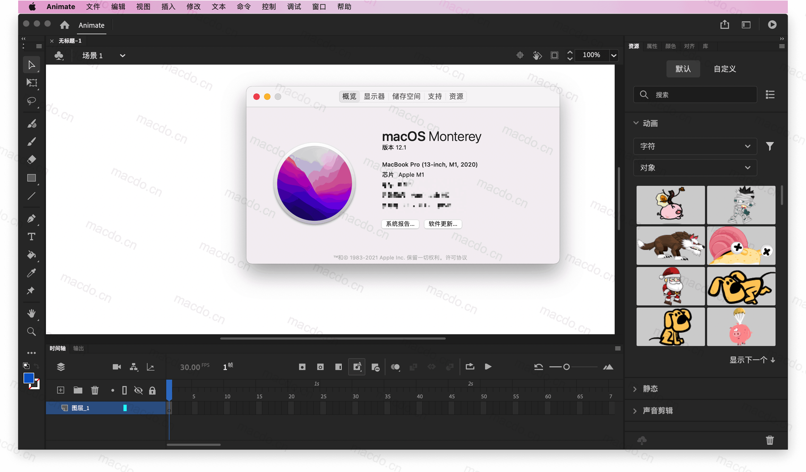Image resolution: width=806 pixels, height=472 pixels.
Task: Click the assets 搜索 field
Action: 695,95
